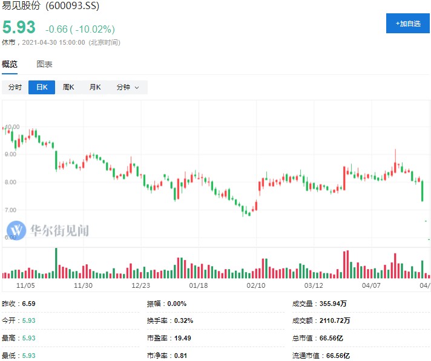Switch to 周K weekly candlestick view
This screenshot has width=431, height=361.
pyautogui.click(x=68, y=87)
